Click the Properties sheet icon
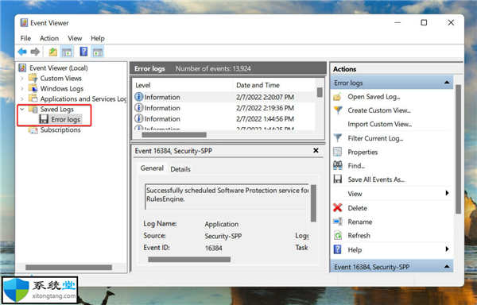Image resolution: width=477 pixels, height=305 pixels. [338, 152]
